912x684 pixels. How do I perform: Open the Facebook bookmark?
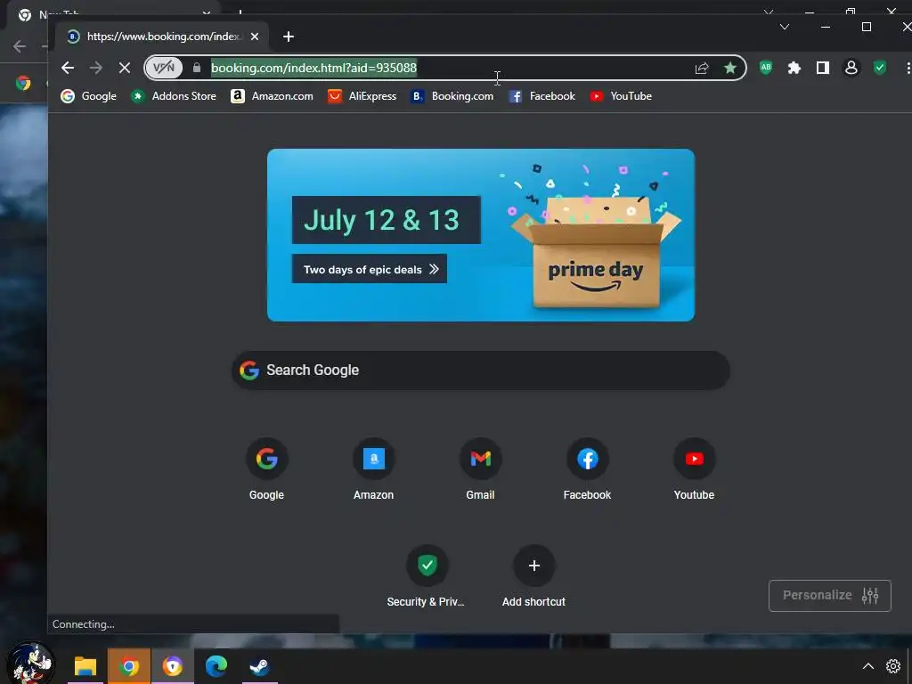(542, 96)
